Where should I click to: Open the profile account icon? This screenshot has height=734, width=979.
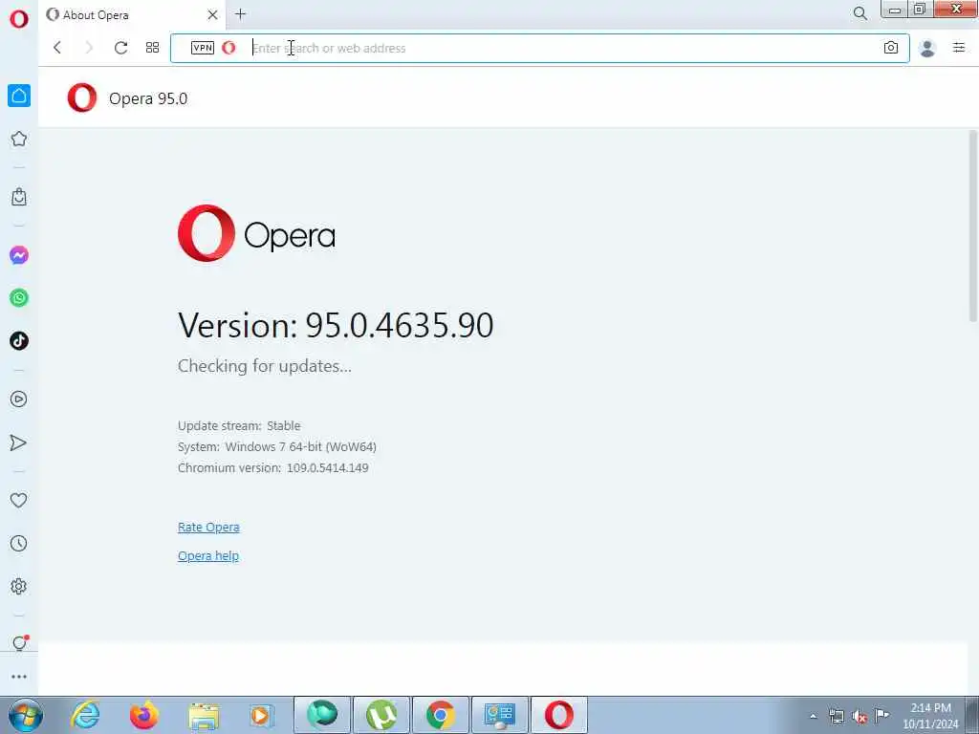point(927,48)
